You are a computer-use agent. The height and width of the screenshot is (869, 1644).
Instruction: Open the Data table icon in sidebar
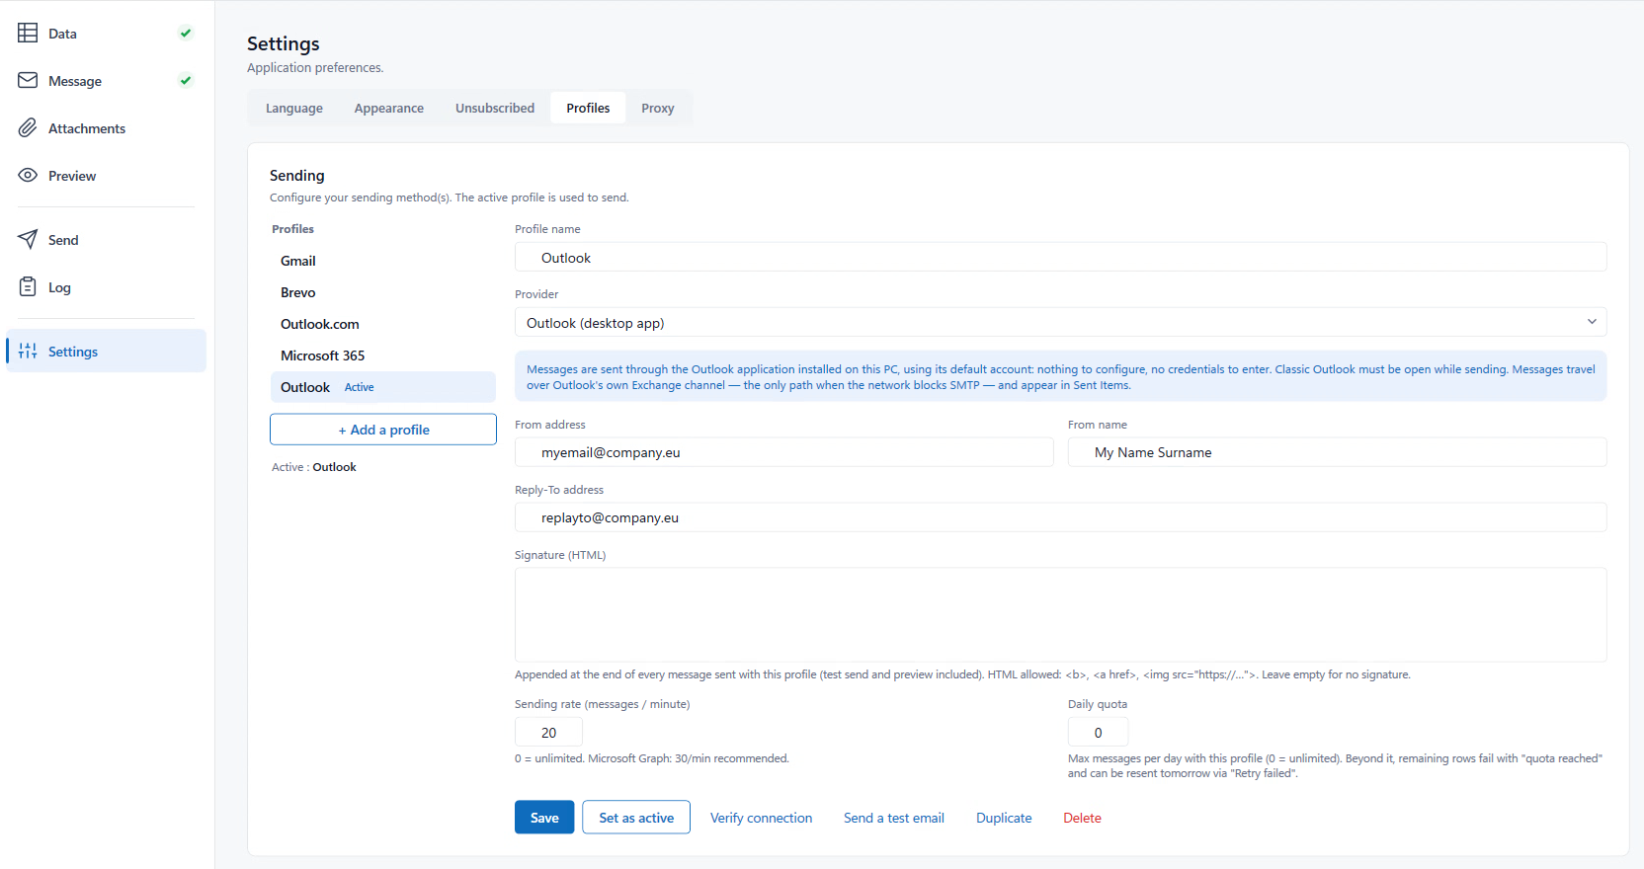[x=28, y=34]
